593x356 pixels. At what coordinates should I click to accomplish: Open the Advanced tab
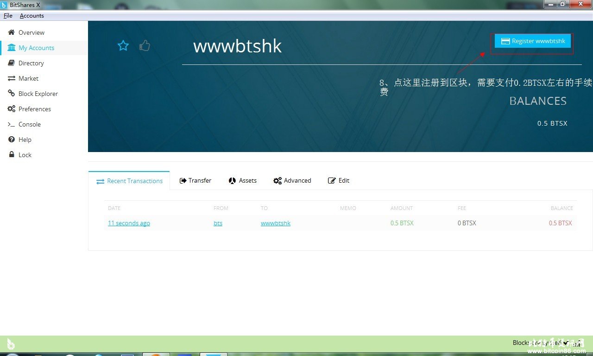[292, 180]
